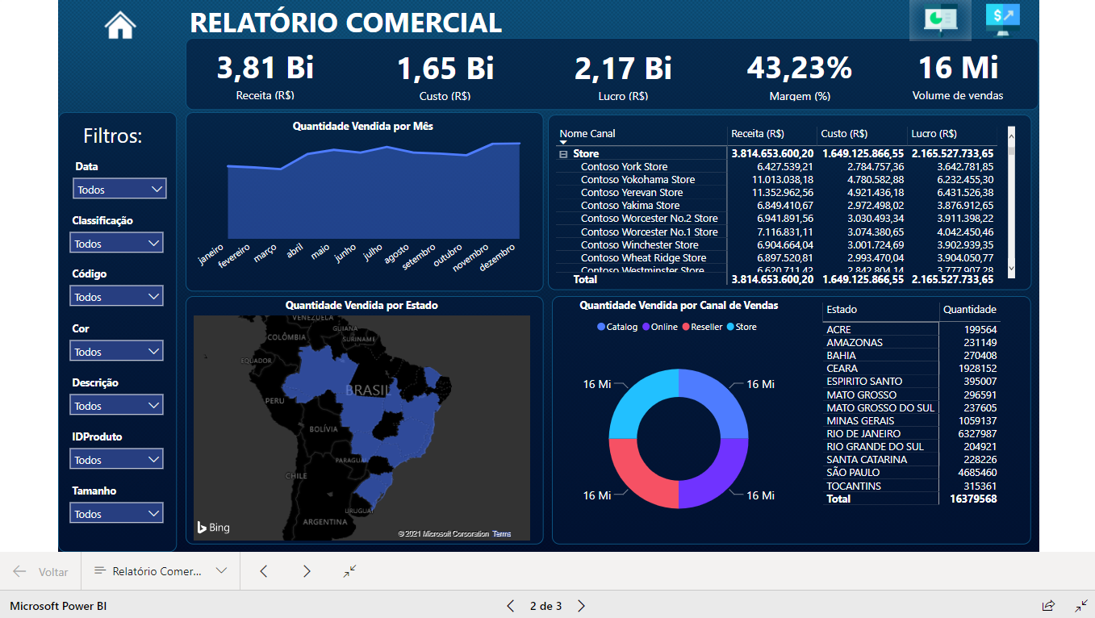Viewport: 1095px width, 618px height.
Task: Click the Bing logo on the map
Action: [x=212, y=527]
